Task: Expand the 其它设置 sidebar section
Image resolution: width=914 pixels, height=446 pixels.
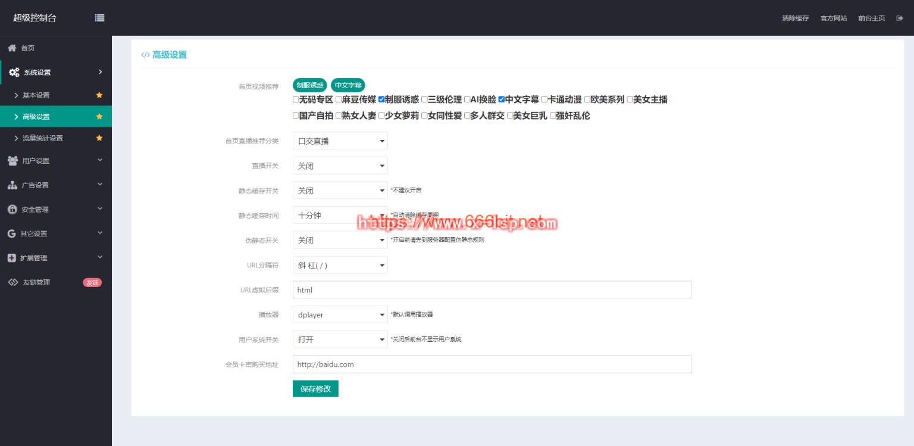Action: pos(56,234)
